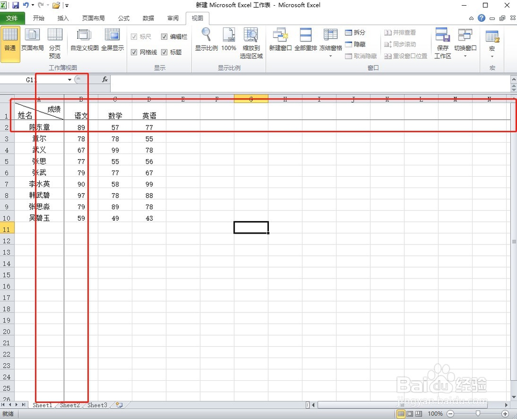This screenshot has height=419, width=517.
Task: Toggle the Gridlines (网格线) checkbox
Action: (x=134, y=52)
